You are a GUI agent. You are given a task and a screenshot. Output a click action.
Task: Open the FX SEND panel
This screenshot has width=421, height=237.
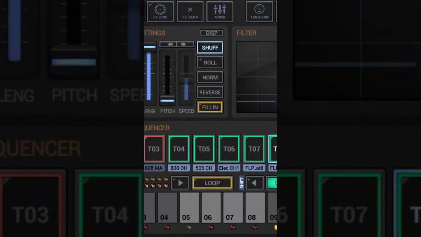pyautogui.click(x=160, y=12)
